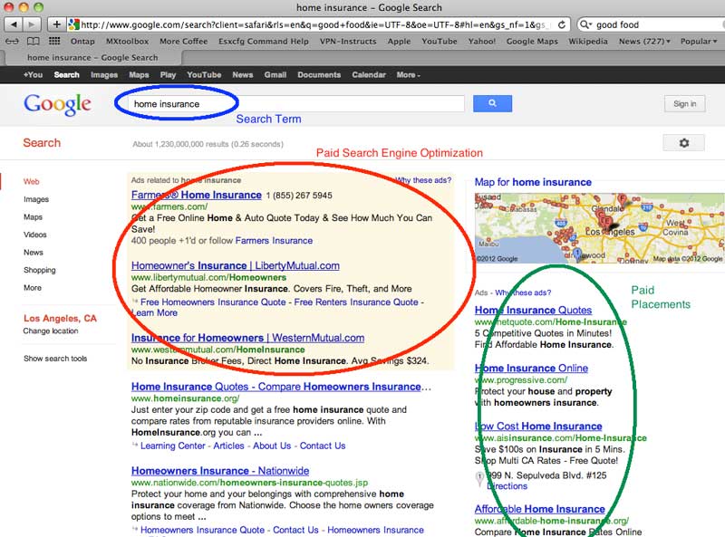Open Farmers Insurance follow link
725x537 pixels.
click(274, 241)
